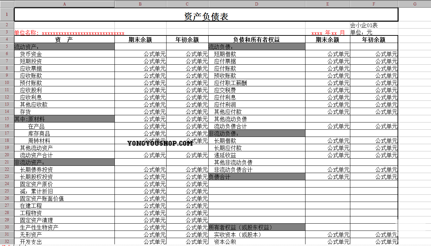Select the 流动负债合计 cell
Screen dimensions: 431x246
257,126
